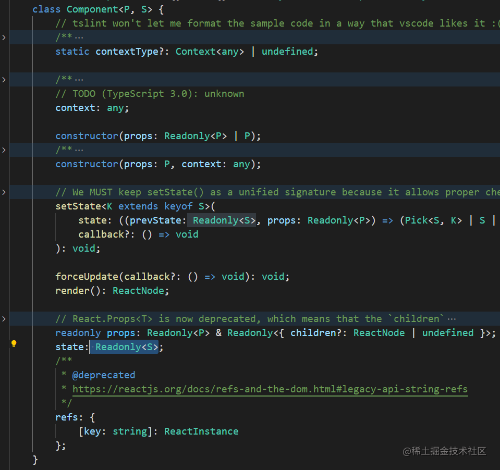Click the 'tslint won't let me format' comment
Screen dimensions: 500x470
[x=278, y=23]
